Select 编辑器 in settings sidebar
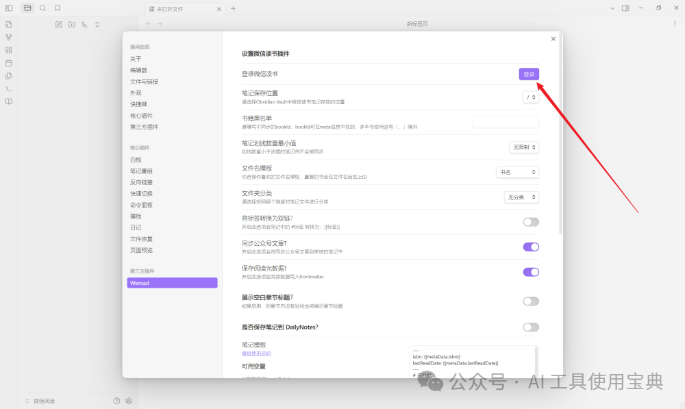 [138, 70]
